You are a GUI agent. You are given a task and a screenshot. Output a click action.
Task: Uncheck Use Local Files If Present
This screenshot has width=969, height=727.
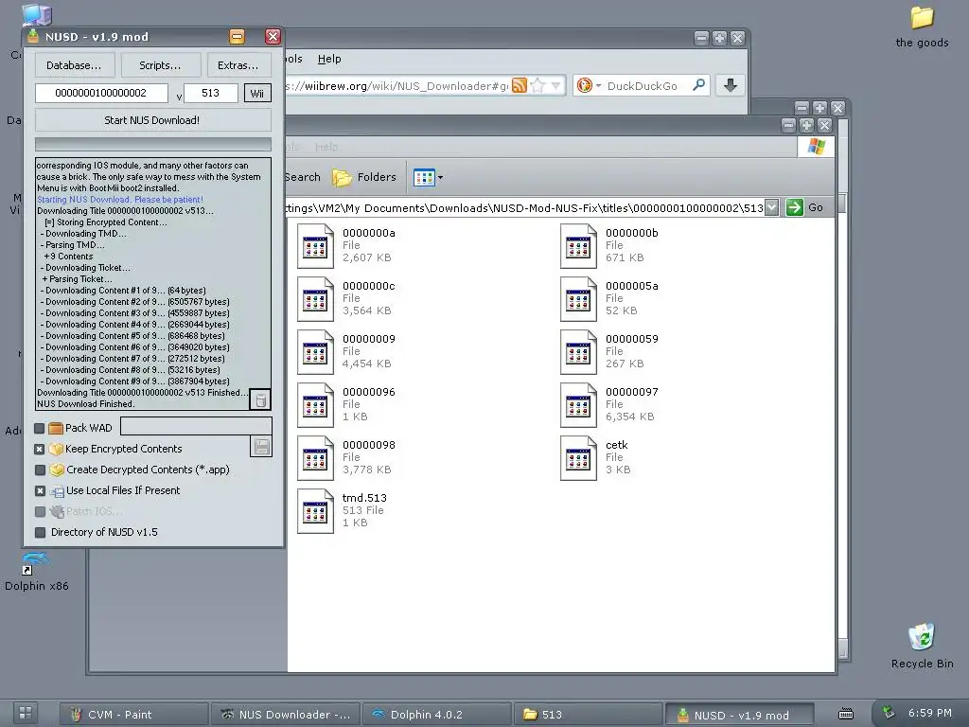tap(40, 491)
